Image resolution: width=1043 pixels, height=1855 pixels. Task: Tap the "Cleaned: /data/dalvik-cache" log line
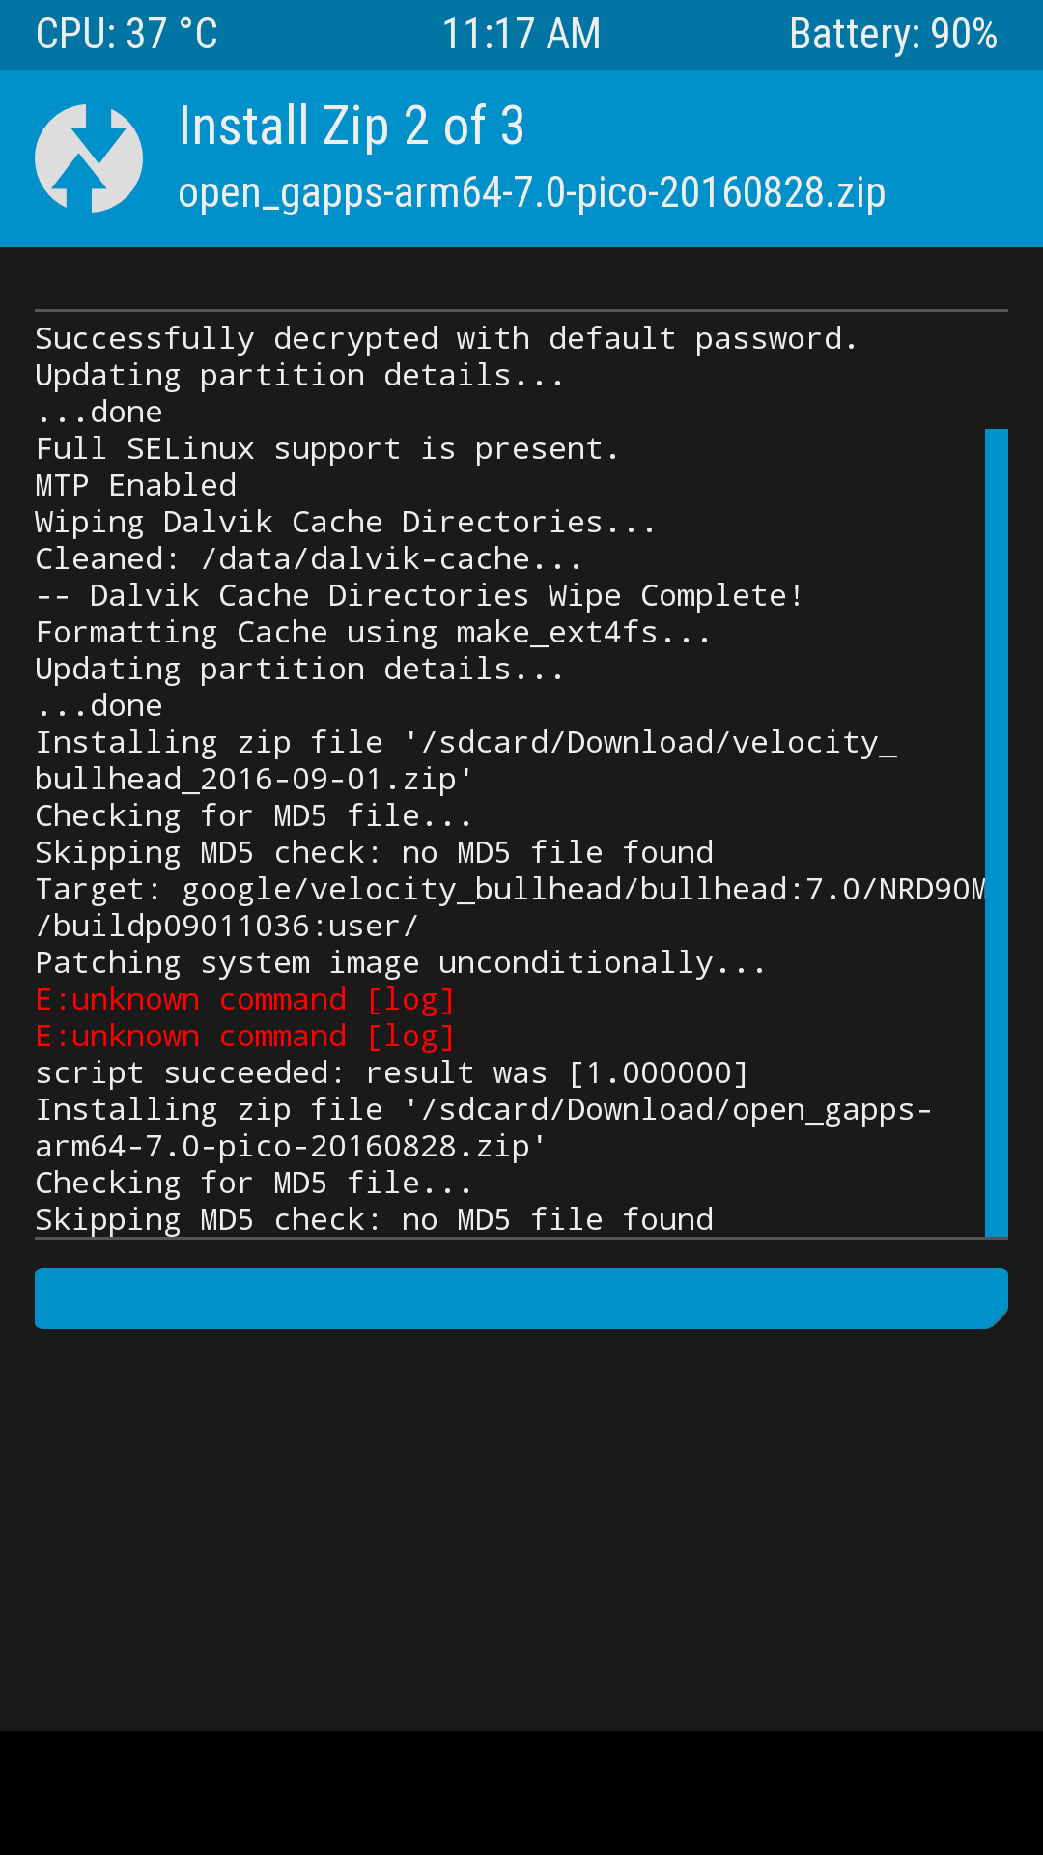click(x=308, y=559)
